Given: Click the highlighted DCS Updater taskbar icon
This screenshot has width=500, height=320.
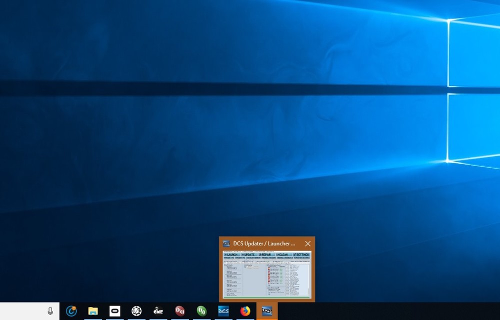Looking at the screenshot, I should (267, 311).
